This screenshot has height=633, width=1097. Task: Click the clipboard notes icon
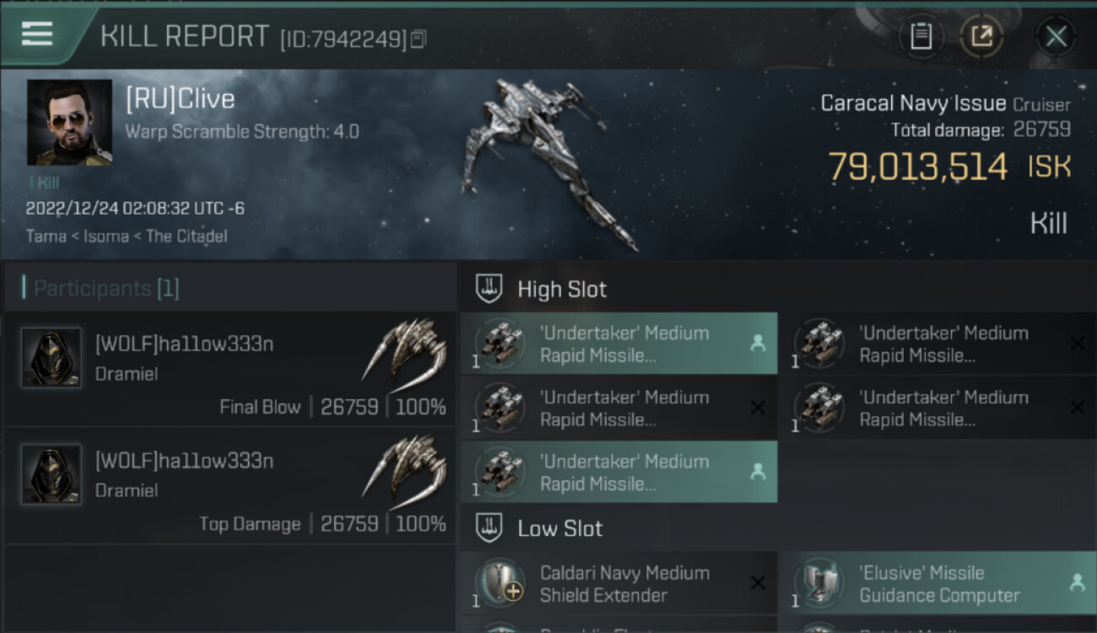pyautogui.click(x=921, y=36)
